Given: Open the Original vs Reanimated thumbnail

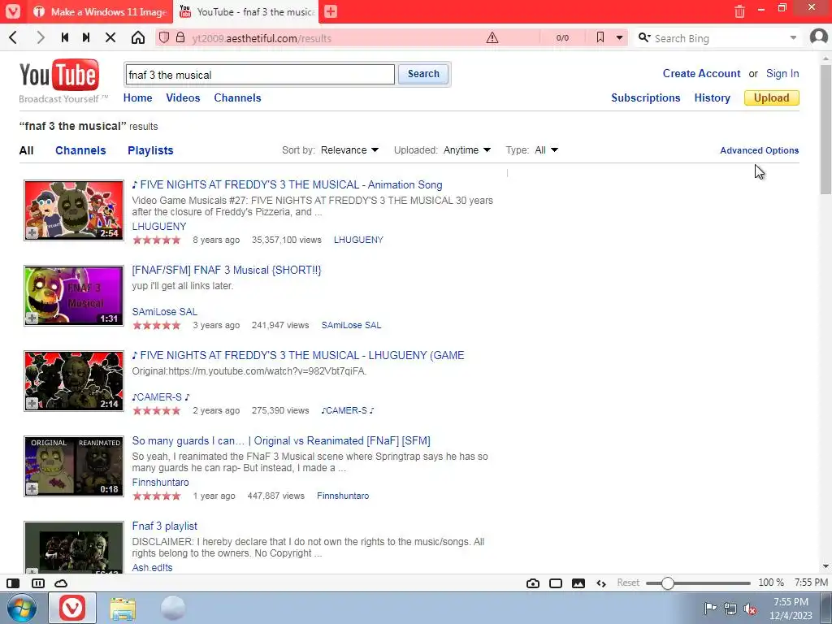Looking at the screenshot, I should click(x=74, y=466).
